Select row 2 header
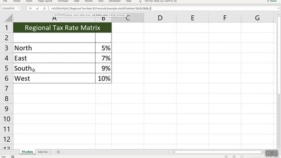Viewport: 281px width, 158px height. point(7,38)
